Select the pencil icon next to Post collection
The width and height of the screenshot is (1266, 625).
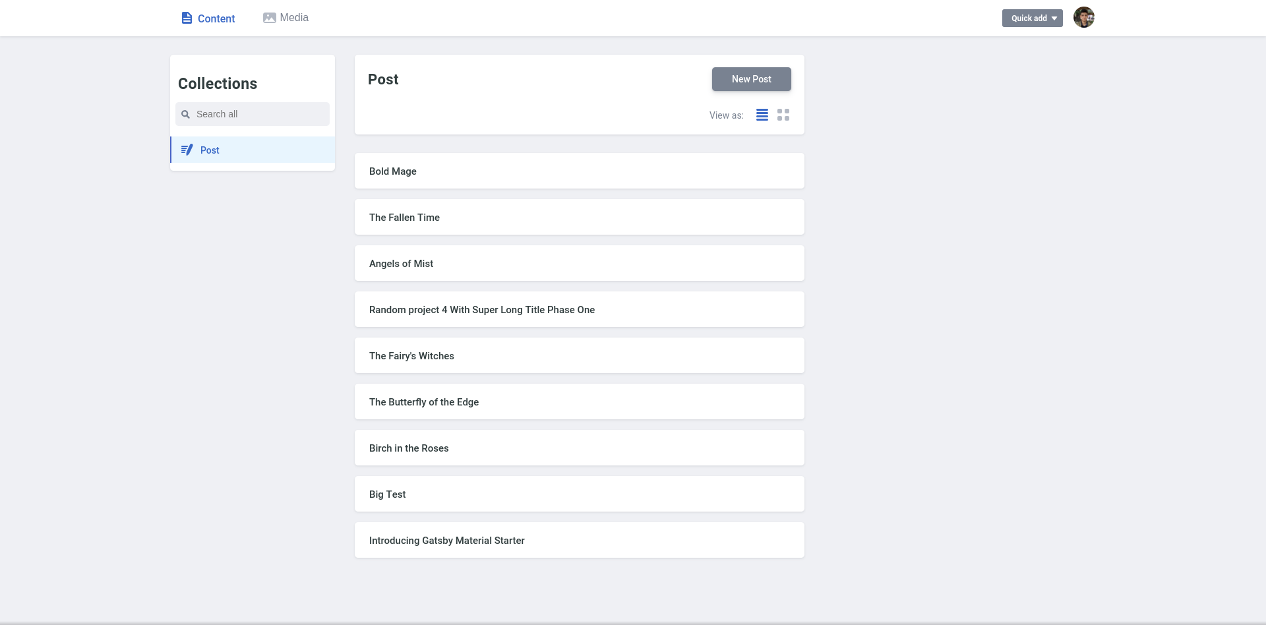click(x=187, y=150)
